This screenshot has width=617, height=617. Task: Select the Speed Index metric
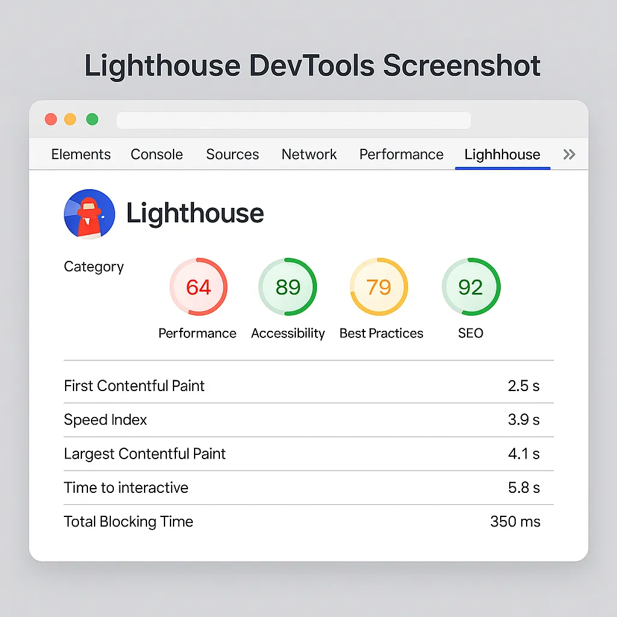pyautogui.click(x=308, y=420)
